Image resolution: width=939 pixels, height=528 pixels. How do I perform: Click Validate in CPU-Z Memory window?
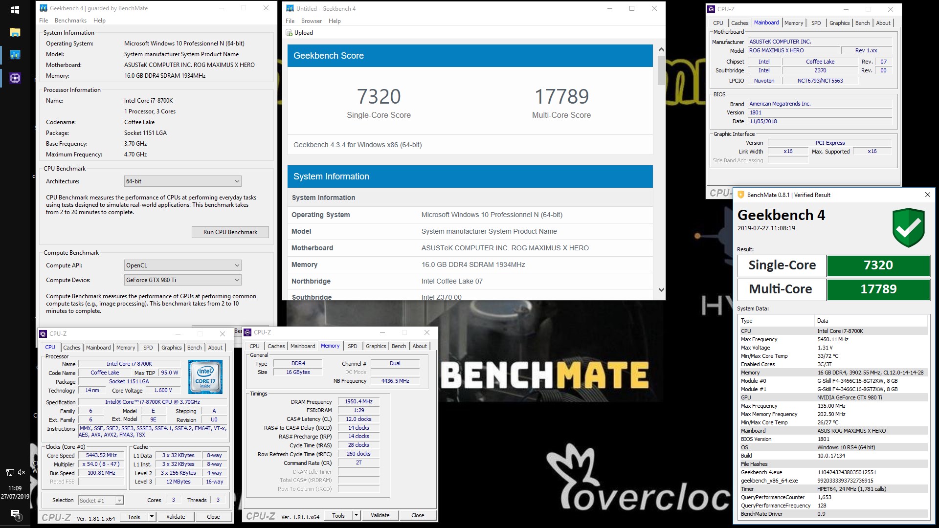(380, 515)
